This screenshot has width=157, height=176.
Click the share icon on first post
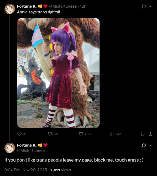(150, 134)
